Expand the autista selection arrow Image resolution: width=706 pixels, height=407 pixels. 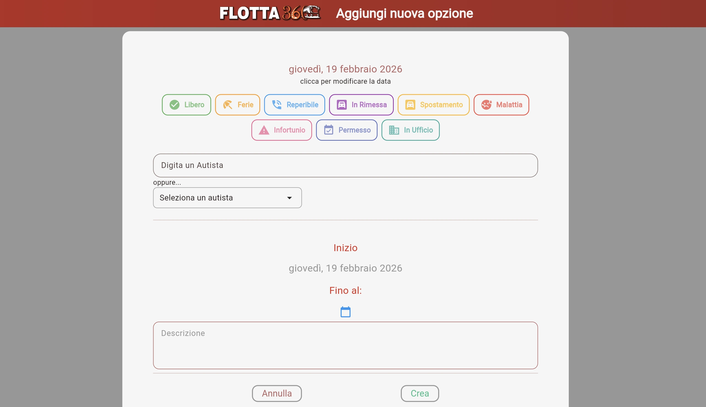point(290,198)
